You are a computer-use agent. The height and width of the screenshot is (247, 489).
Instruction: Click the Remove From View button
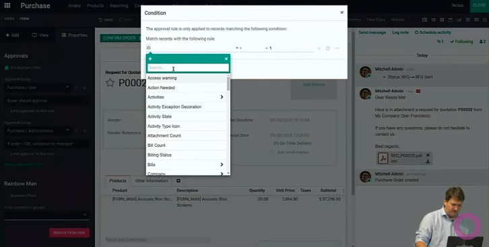pos(69,233)
